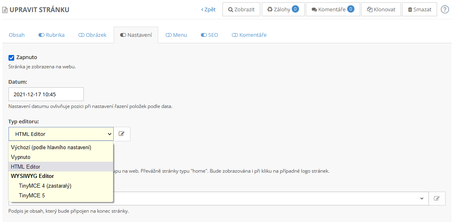Switch to the SEO tab
The height and width of the screenshot is (222, 454).
pos(209,35)
